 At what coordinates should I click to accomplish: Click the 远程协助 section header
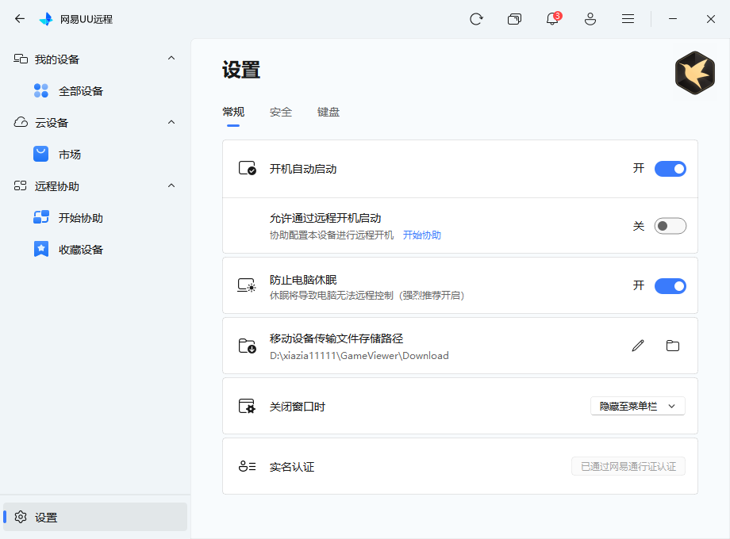(x=95, y=186)
